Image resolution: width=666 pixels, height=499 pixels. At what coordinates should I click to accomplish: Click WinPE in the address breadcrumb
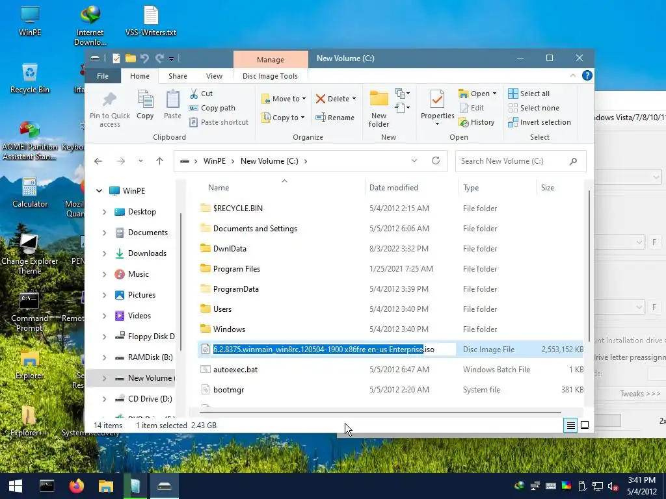tap(215, 161)
